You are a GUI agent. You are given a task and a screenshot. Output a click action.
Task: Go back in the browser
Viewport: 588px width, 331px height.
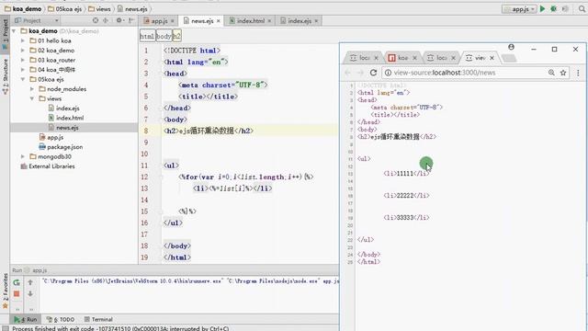coord(347,73)
